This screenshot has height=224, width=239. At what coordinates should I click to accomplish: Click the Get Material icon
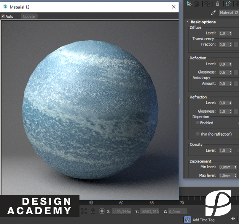[x=189, y=4]
